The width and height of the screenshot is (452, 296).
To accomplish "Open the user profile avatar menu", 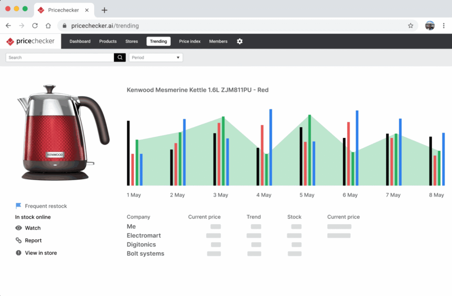I will tap(429, 26).
